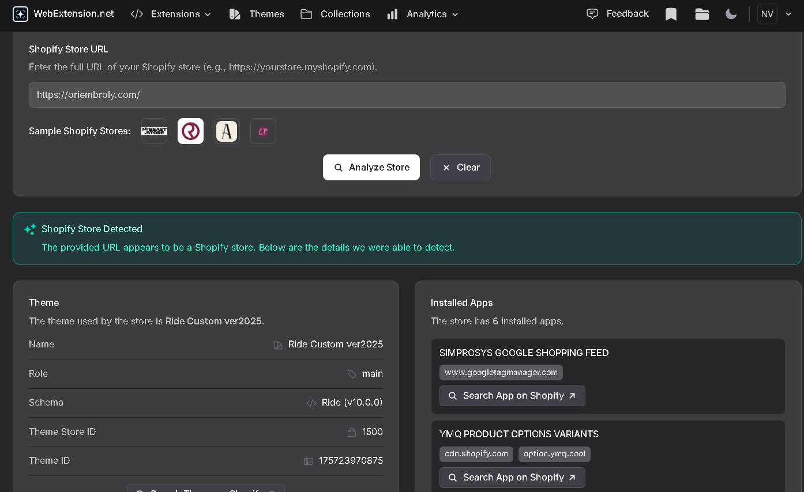Screen dimensions: 804x492
Task: Select the maroon circular R sample store
Action: (190, 131)
